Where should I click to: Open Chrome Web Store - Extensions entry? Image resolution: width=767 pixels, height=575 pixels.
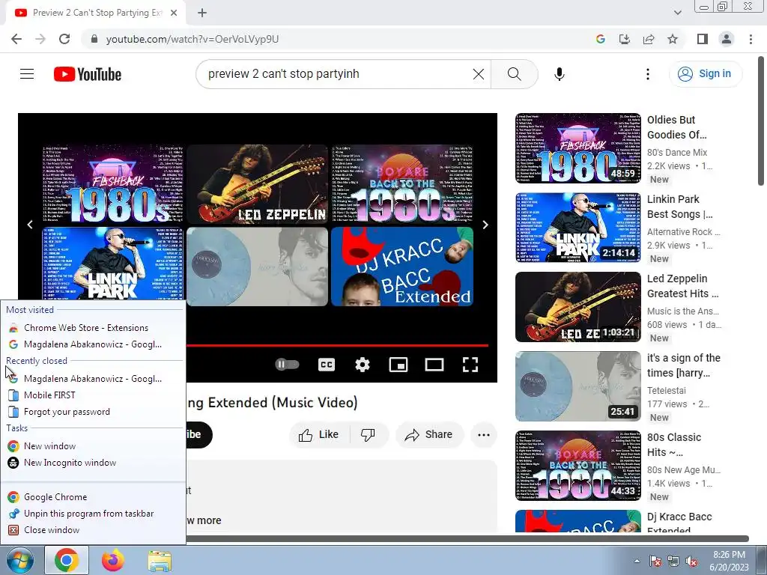(x=93, y=328)
